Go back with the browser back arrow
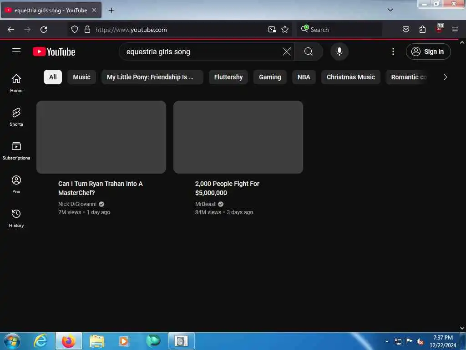 tap(11, 30)
